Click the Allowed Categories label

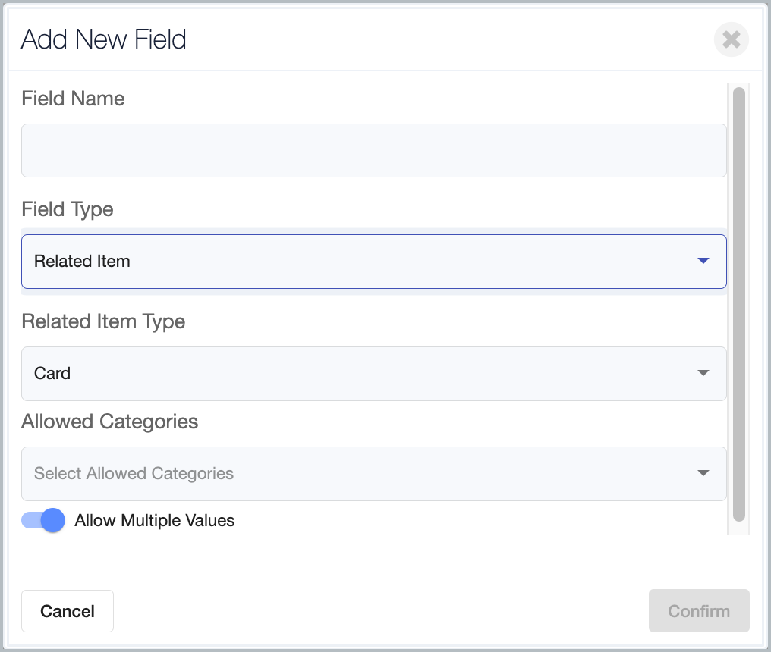coord(110,422)
